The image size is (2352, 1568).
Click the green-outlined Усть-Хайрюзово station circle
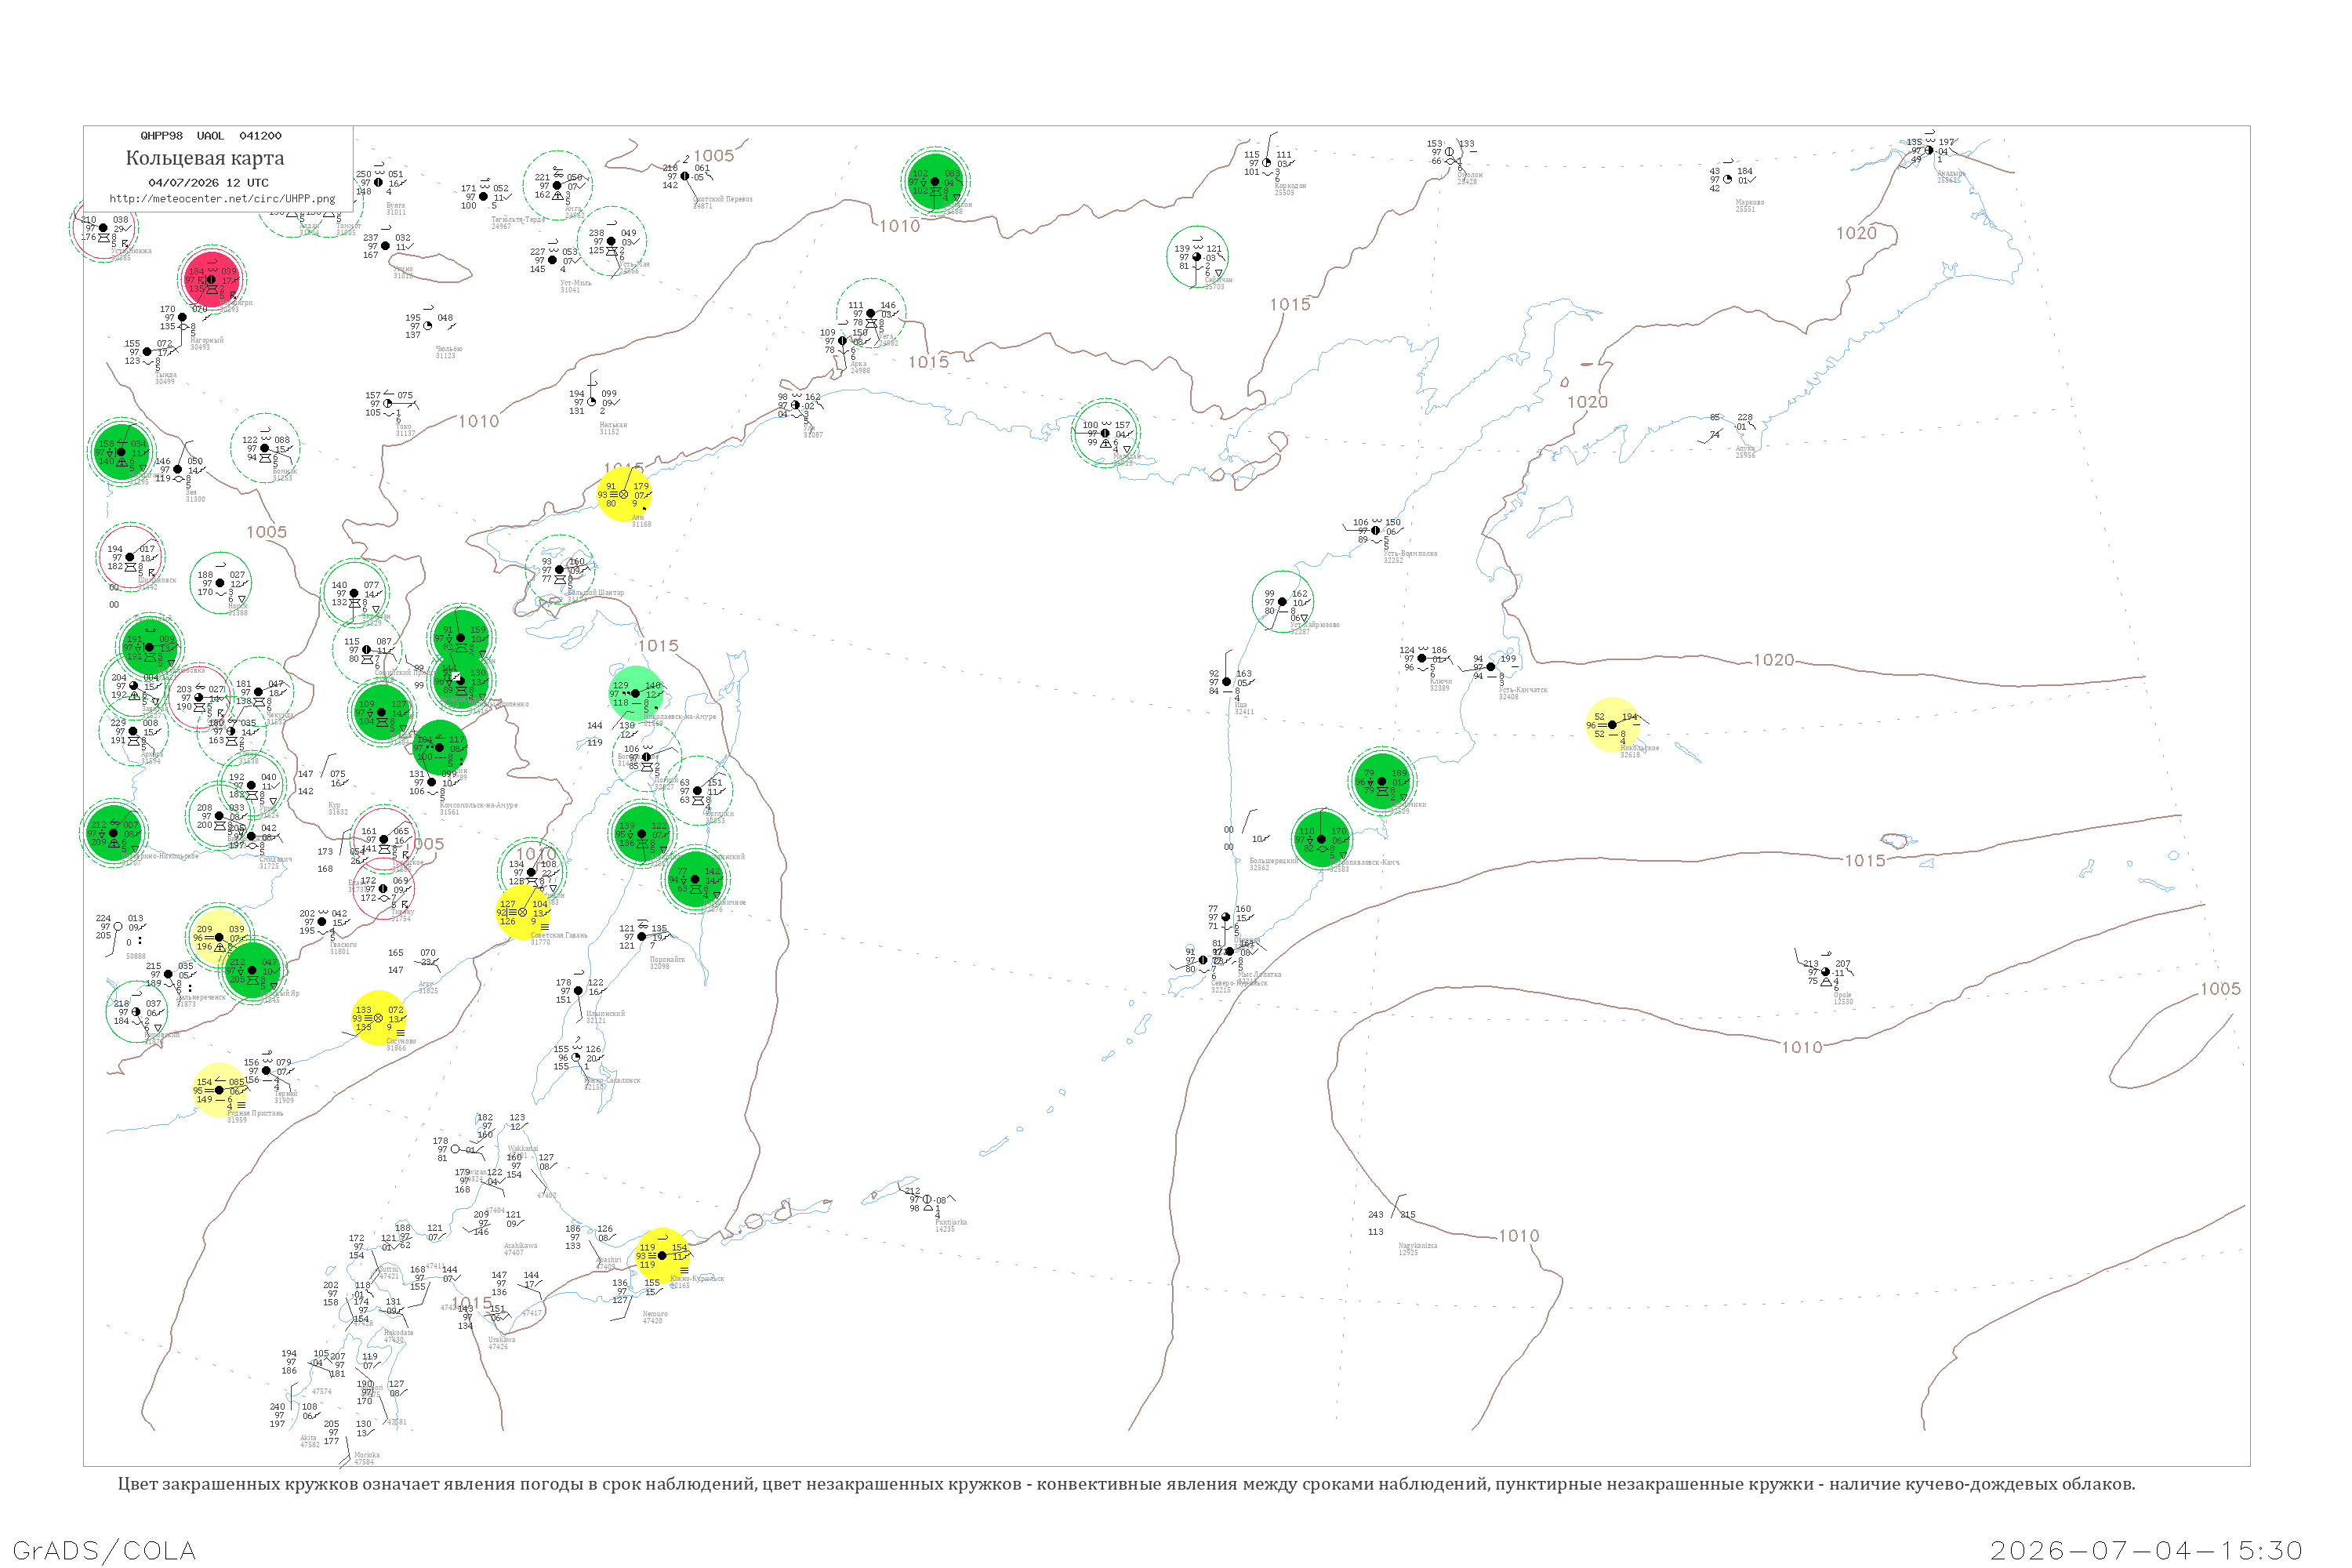point(1282,602)
